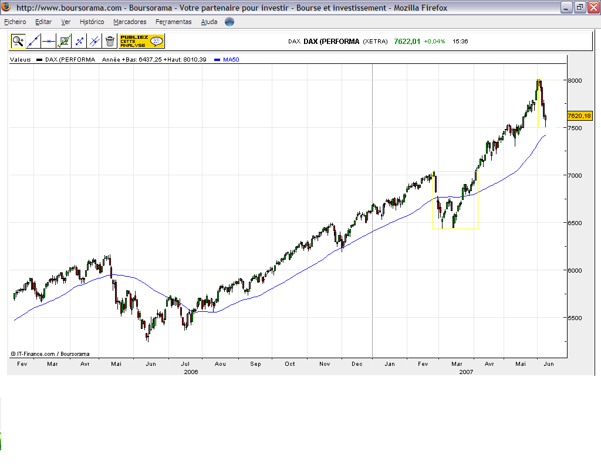Click the 2006 year label on axis
601x469 pixels.
(x=191, y=372)
